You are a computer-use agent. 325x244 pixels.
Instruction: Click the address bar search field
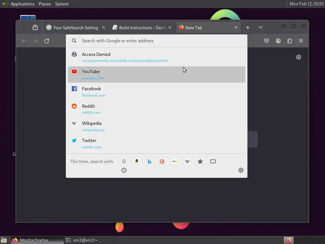click(x=156, y=41)
